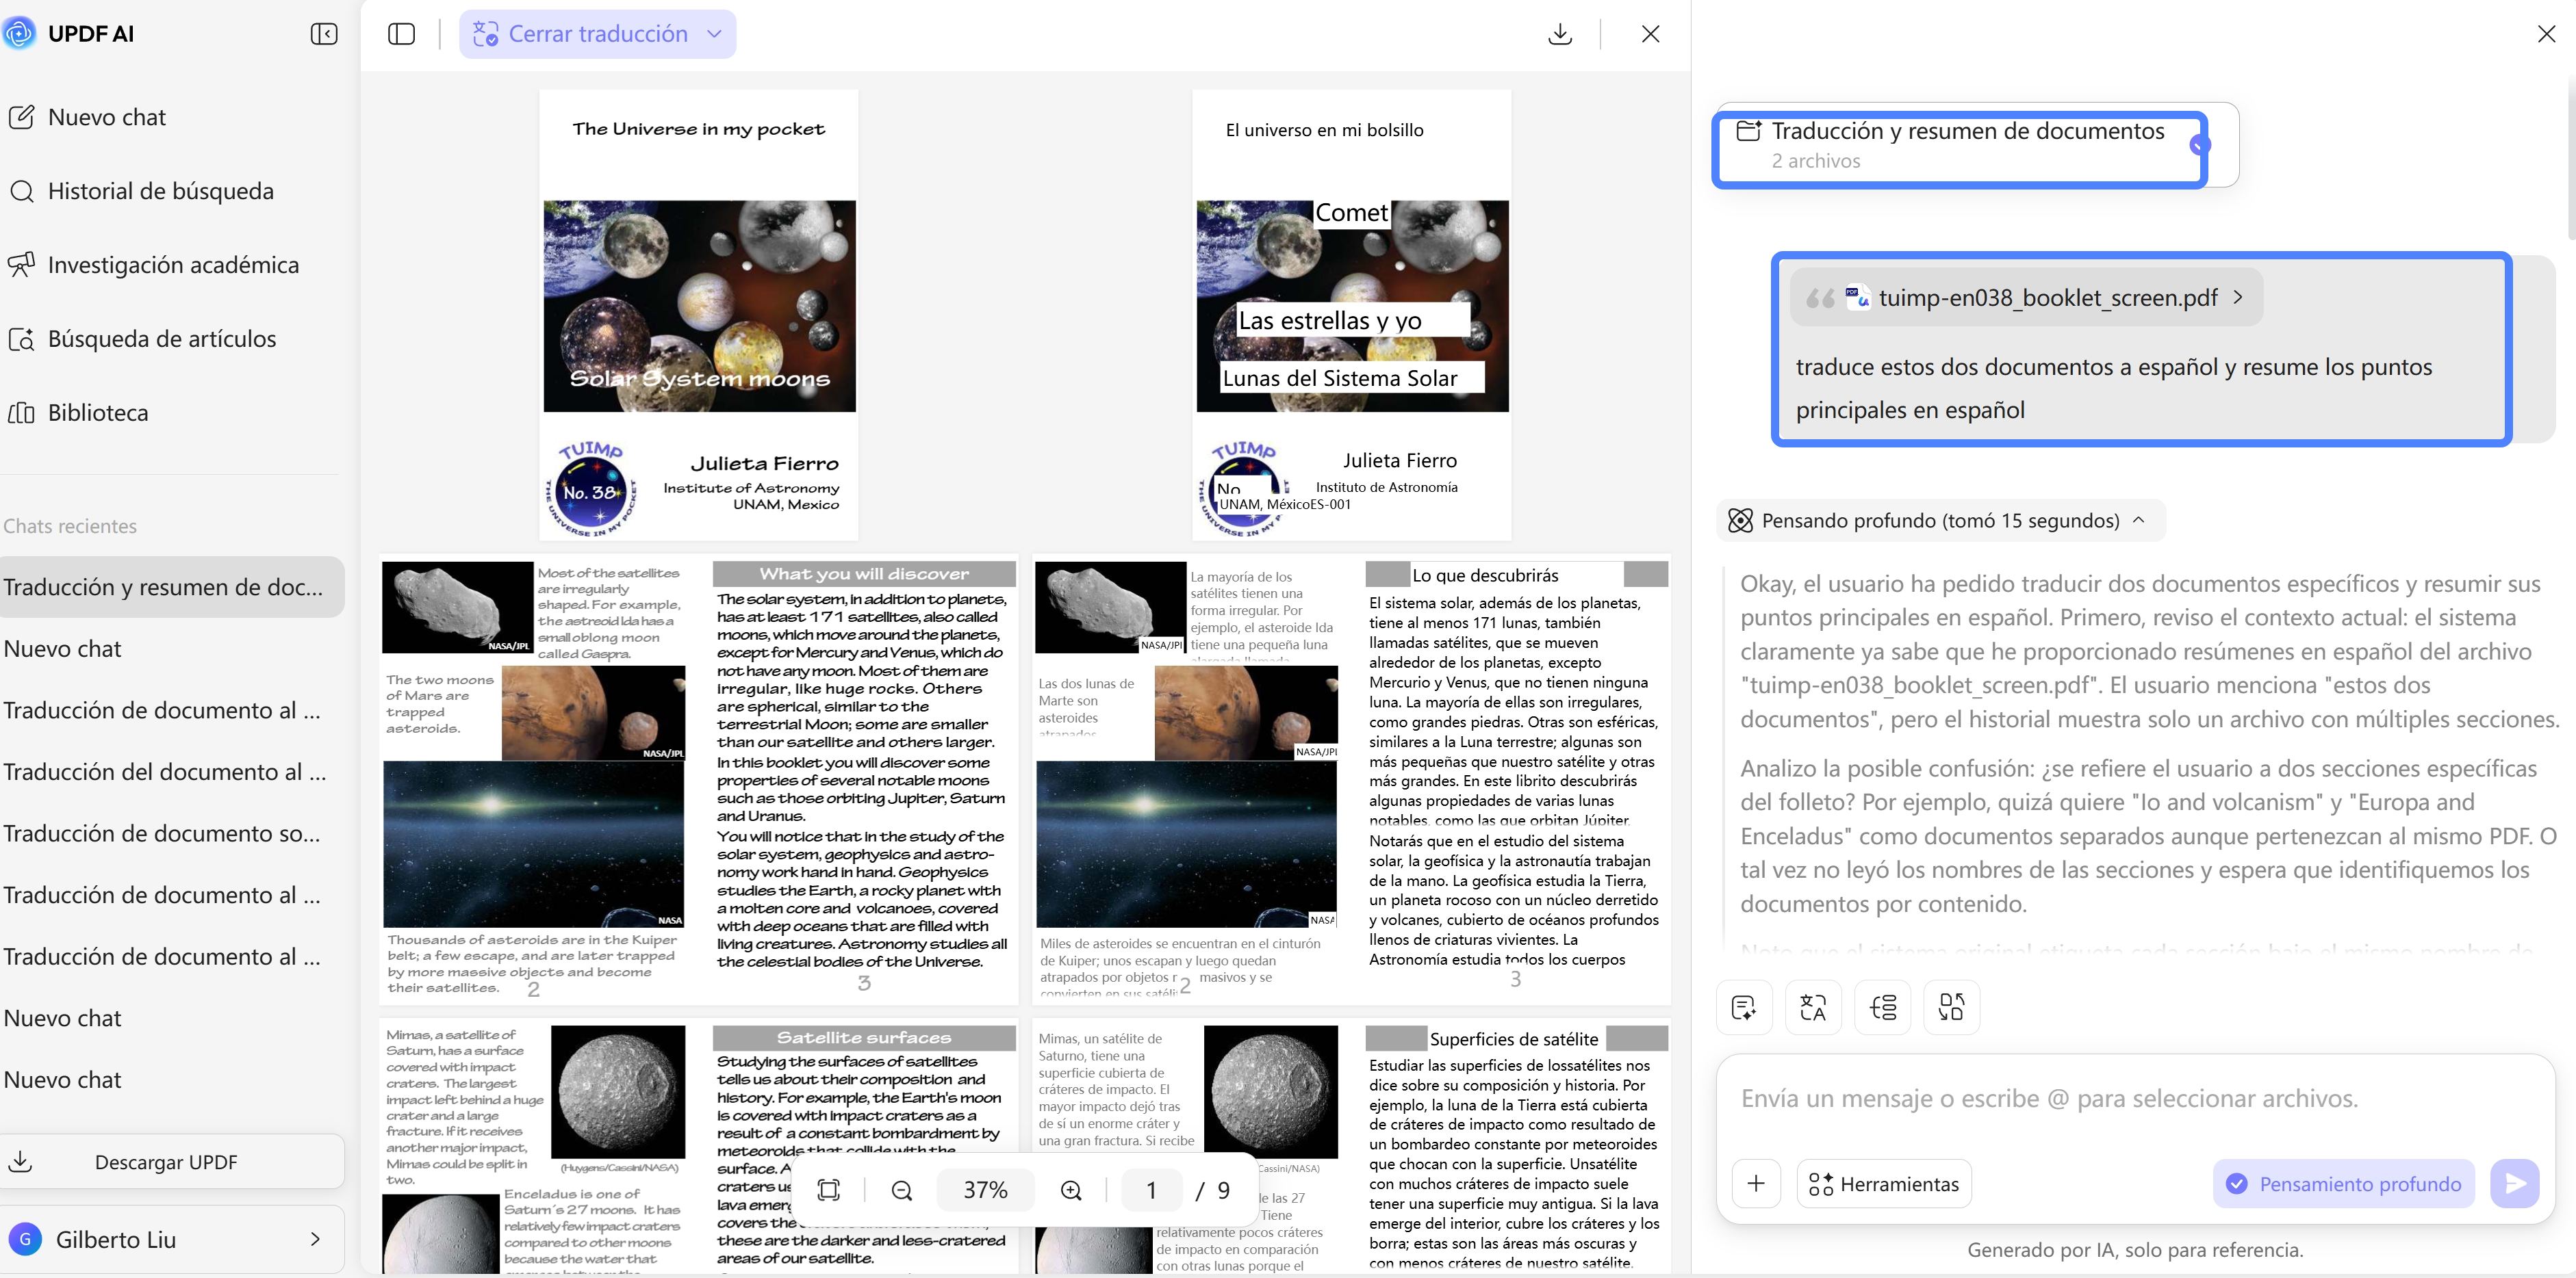Screen dimensions: 2576x1278
Task: Click the deep thinking atom icon
Action: click(1741, 521)
